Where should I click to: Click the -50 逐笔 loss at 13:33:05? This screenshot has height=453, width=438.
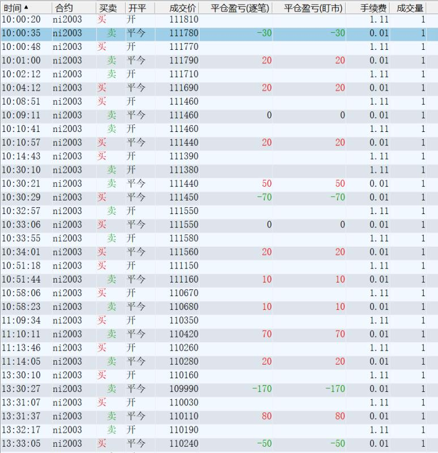pyautogui.click(x=264, y=443)
